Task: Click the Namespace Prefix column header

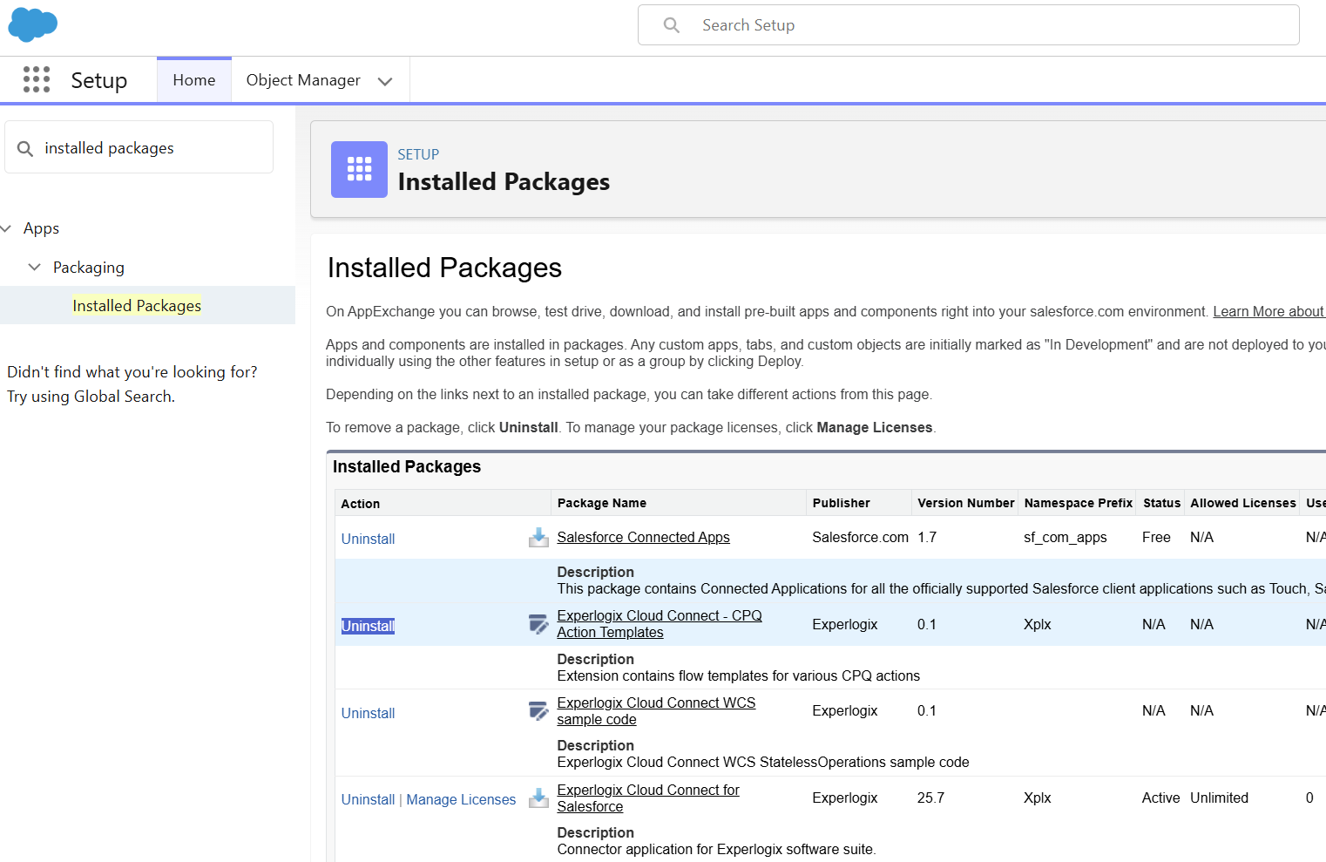Action: point(1078,503)
